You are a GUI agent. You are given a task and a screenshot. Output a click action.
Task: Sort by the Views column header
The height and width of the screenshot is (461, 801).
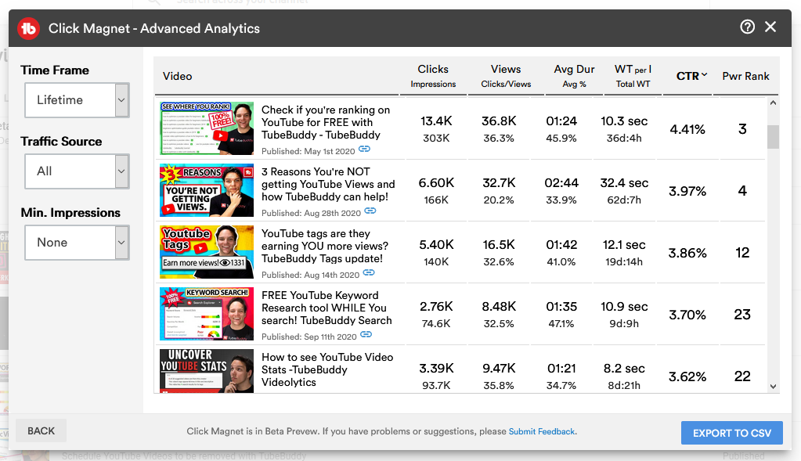coord(506,69)
